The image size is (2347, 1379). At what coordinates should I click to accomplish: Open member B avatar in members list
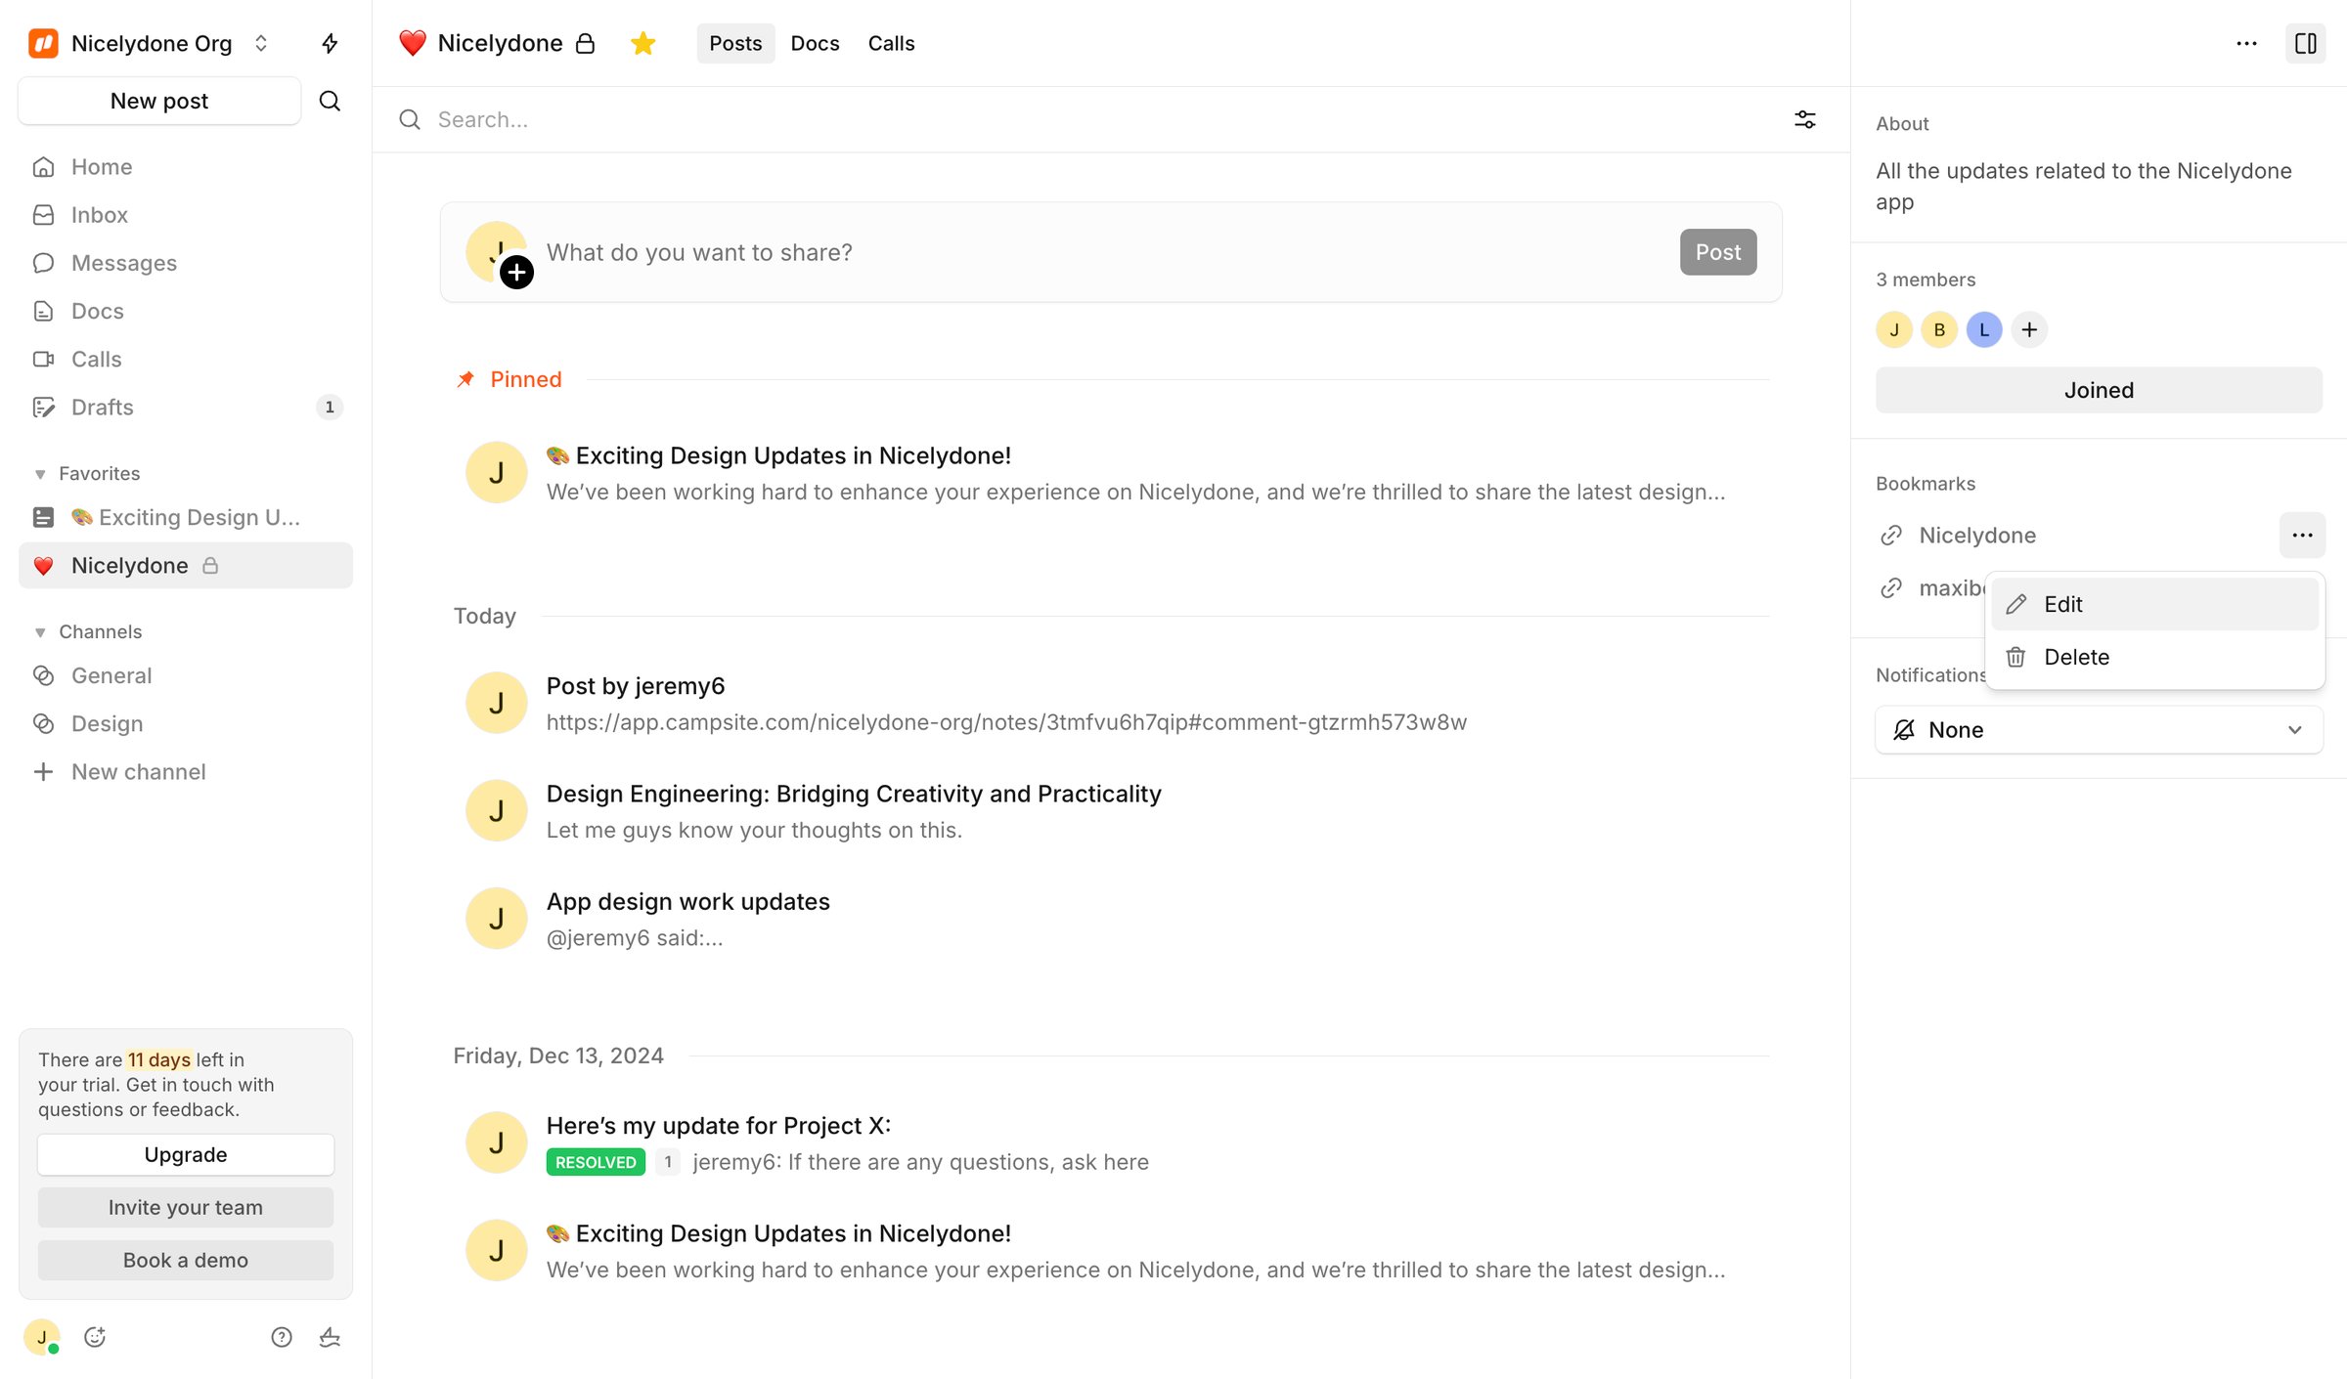1939,329
